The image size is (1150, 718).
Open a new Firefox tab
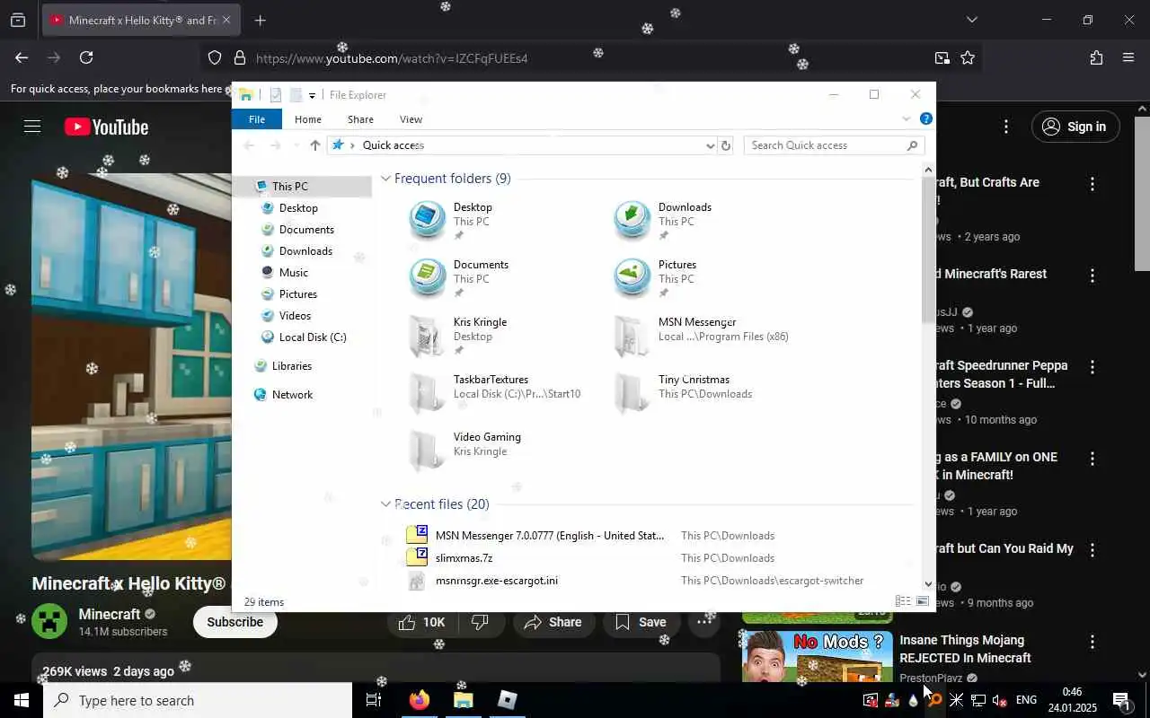(261, 20)
